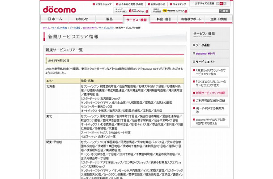273x179 pixels.
Task: Open 料金・割引 tab
Action: (x=164, y=19)
